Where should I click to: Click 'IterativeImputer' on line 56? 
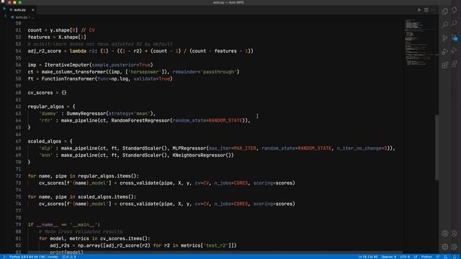[x=67, y=65]
